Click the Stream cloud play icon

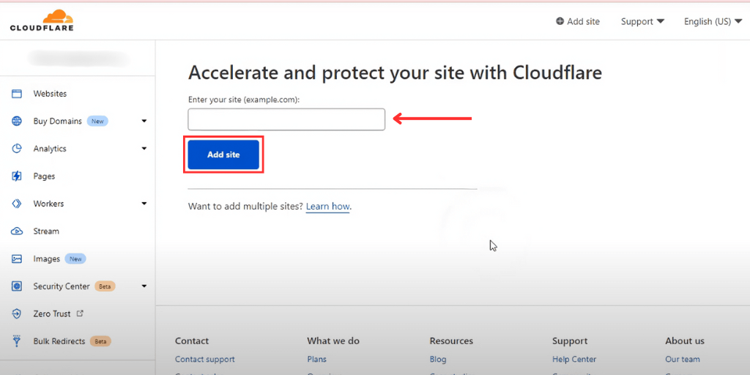click(17, 231)
